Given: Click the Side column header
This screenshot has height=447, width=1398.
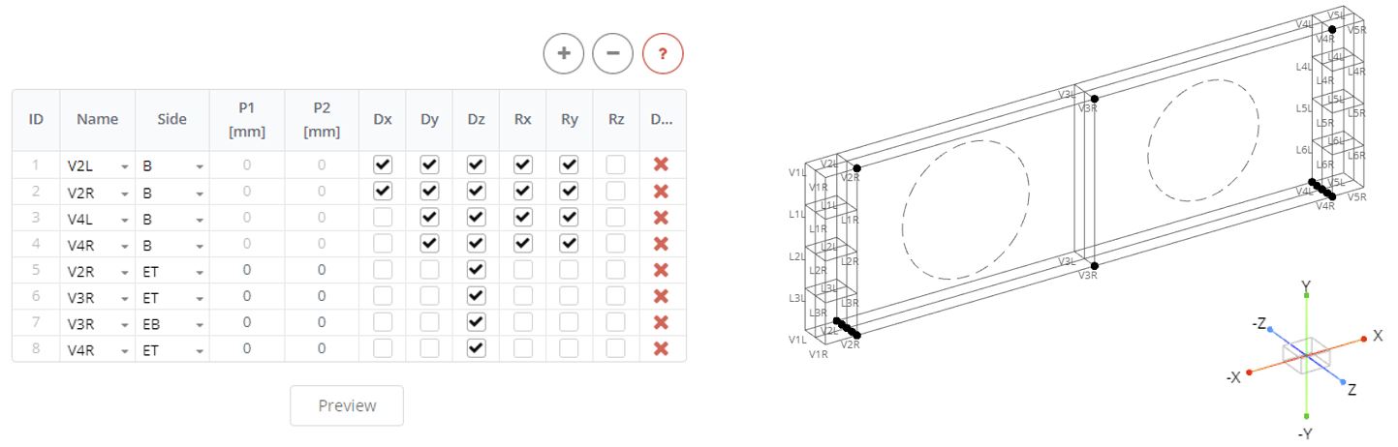Looking at the screenshot, I should click(172, 119).
